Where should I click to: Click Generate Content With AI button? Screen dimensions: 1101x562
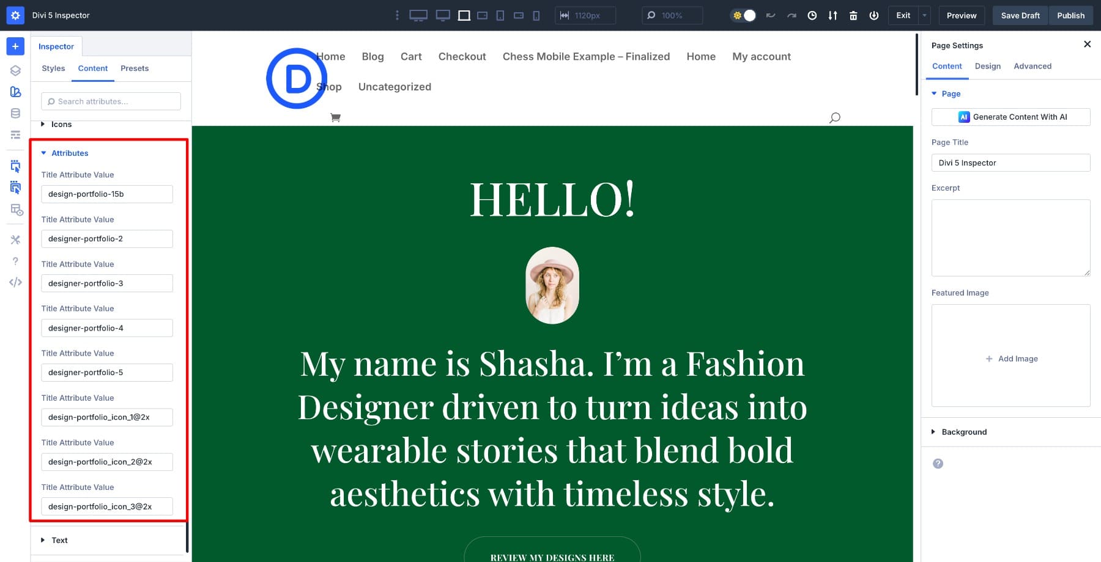1010,117
